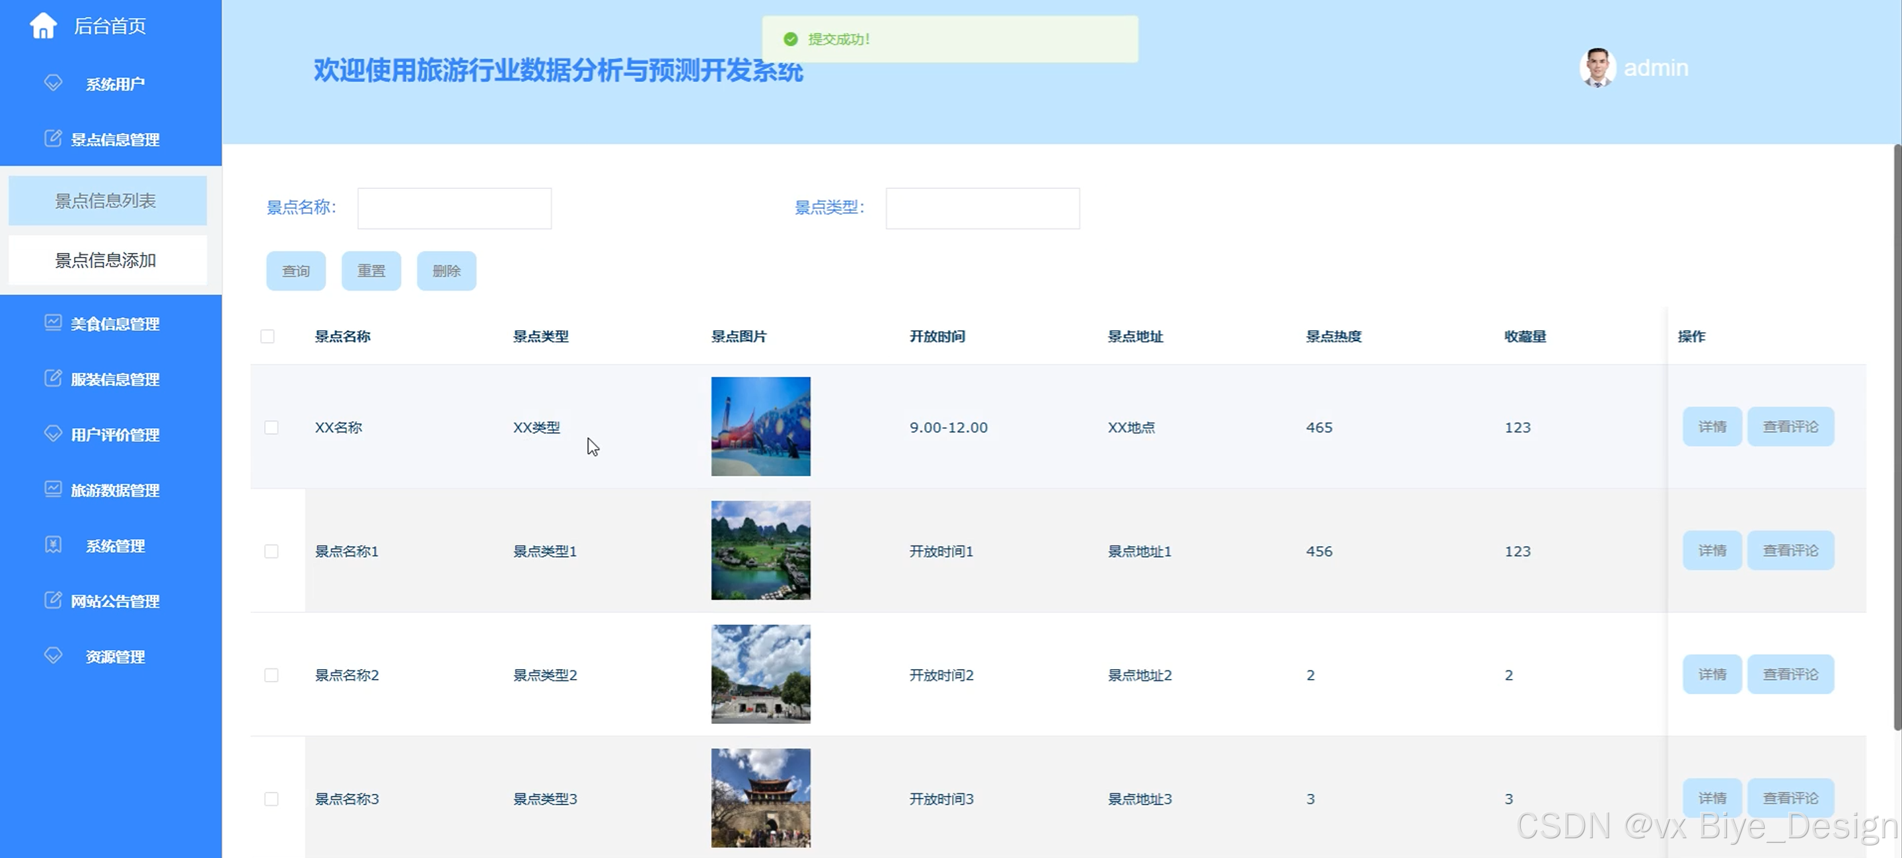Open 查看评论 for row 景点名称2
Viewport: 1902px width, 858px height.
1790,674
